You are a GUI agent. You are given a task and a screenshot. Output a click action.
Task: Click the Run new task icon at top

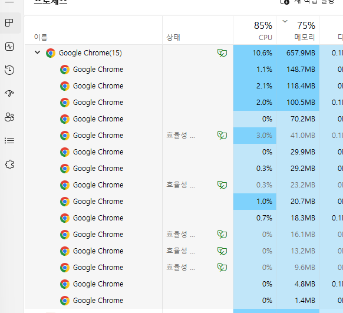[x=285, y=2]
